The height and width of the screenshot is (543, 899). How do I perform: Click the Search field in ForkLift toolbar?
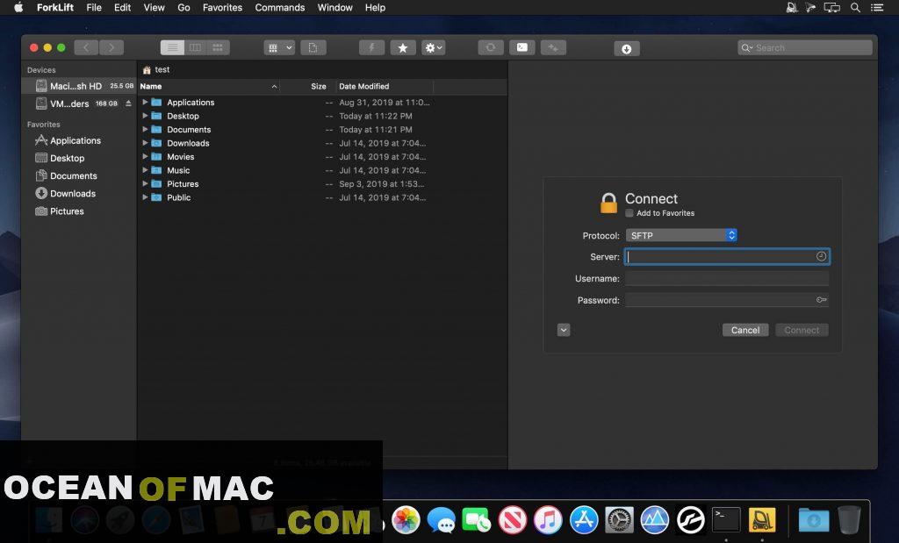pos(805,47)
